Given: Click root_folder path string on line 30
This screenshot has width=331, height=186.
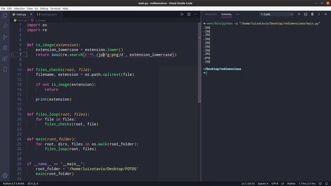Looking at the screenshot, I should pos(102,169).
